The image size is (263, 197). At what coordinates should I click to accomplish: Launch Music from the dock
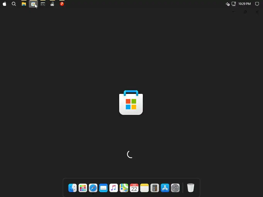click(x=114, y=188)
